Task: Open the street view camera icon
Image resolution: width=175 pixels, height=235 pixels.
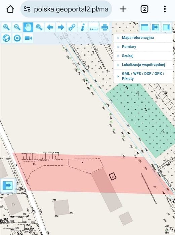Action: (x=28, y=38)
